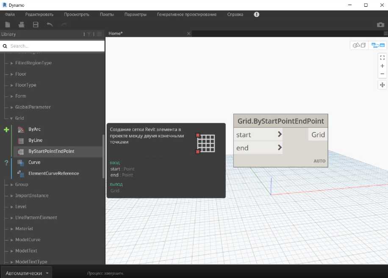Click the Library filter icon

pyautogui.click(x=89, y=34)
